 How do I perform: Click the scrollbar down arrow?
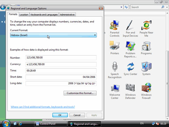click(x=167, y=119)
